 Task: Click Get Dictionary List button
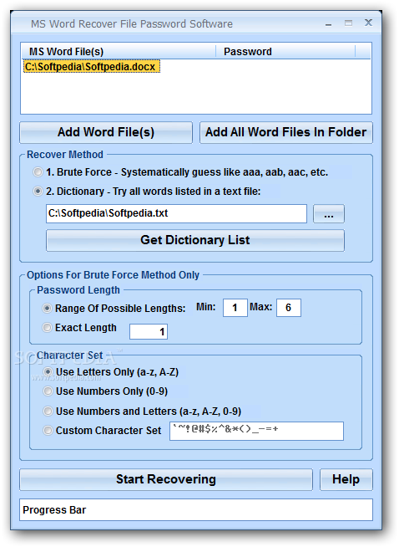[195, 240]
